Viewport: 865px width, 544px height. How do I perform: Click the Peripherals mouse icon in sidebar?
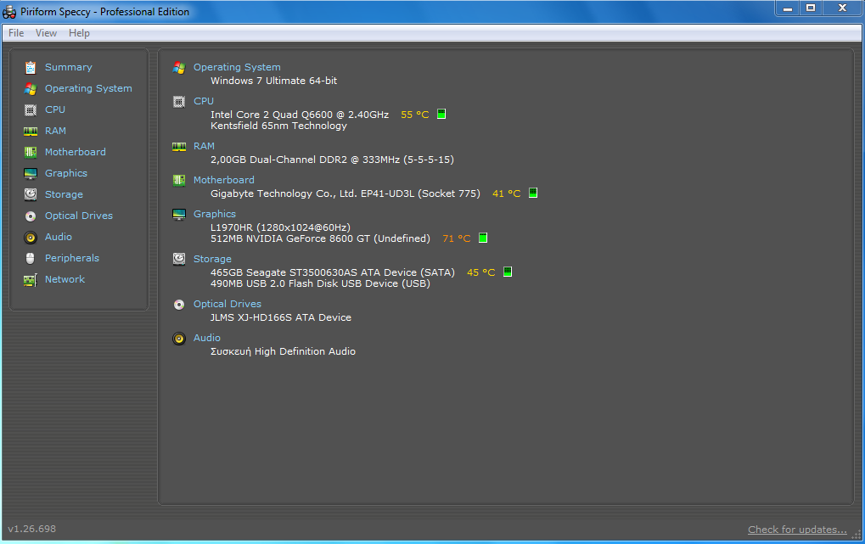[31, 258]
